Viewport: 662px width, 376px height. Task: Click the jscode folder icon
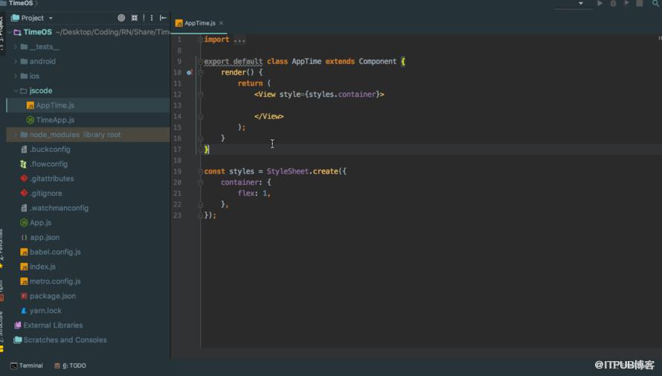click(x=24, y=90)
